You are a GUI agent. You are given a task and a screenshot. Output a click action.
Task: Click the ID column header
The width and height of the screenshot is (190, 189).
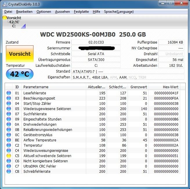coord(17,87)
